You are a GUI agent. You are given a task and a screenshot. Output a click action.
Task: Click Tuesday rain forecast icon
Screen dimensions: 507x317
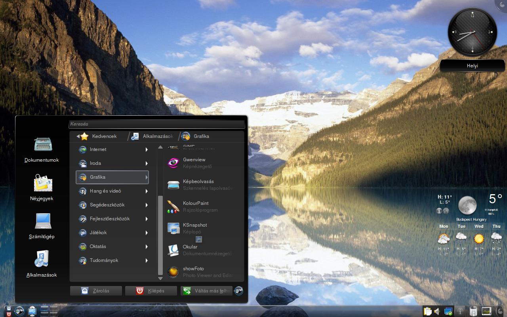pos(461,239)
